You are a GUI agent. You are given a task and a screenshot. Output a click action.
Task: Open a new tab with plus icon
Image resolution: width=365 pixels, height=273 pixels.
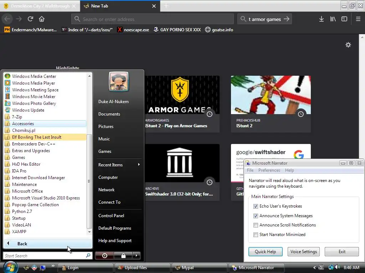[x=166, y=6]
